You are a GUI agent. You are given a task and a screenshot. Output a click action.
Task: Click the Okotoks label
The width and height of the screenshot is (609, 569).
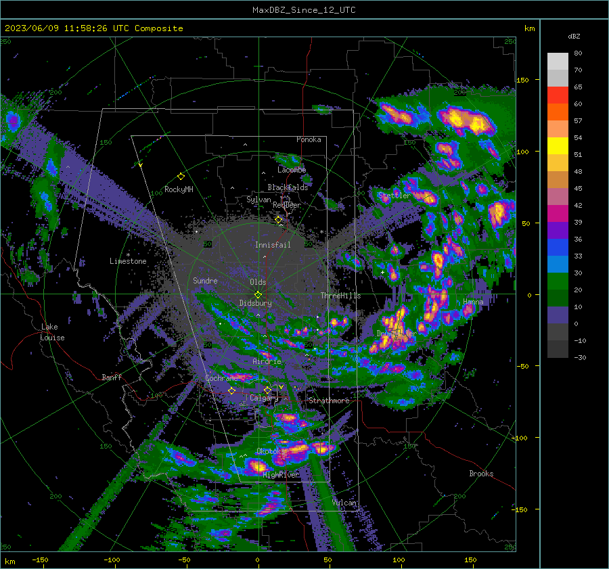click(271, 451)
